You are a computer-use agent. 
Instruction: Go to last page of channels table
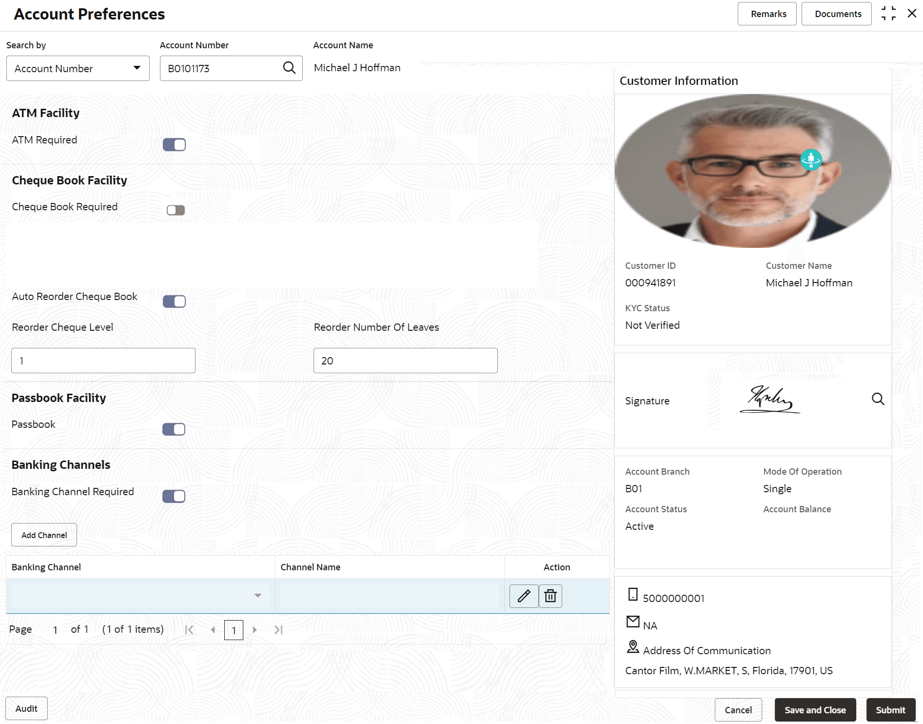[278, 630]
